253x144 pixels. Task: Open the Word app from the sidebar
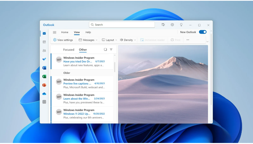point(44,68)
